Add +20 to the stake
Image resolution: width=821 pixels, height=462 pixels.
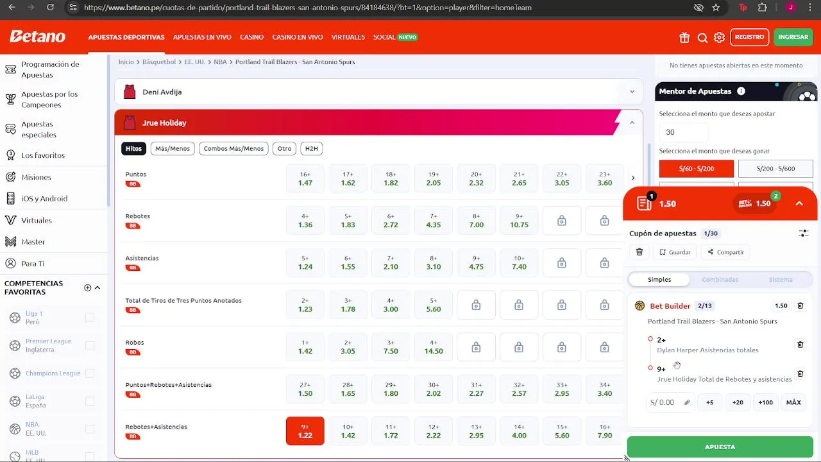pos(738,402)
